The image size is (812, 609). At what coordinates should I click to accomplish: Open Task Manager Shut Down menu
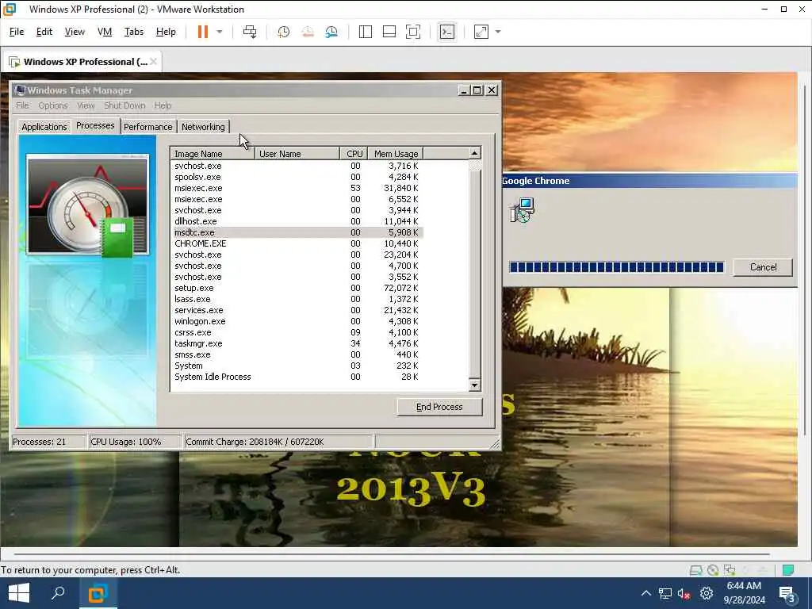pos(124,105)
